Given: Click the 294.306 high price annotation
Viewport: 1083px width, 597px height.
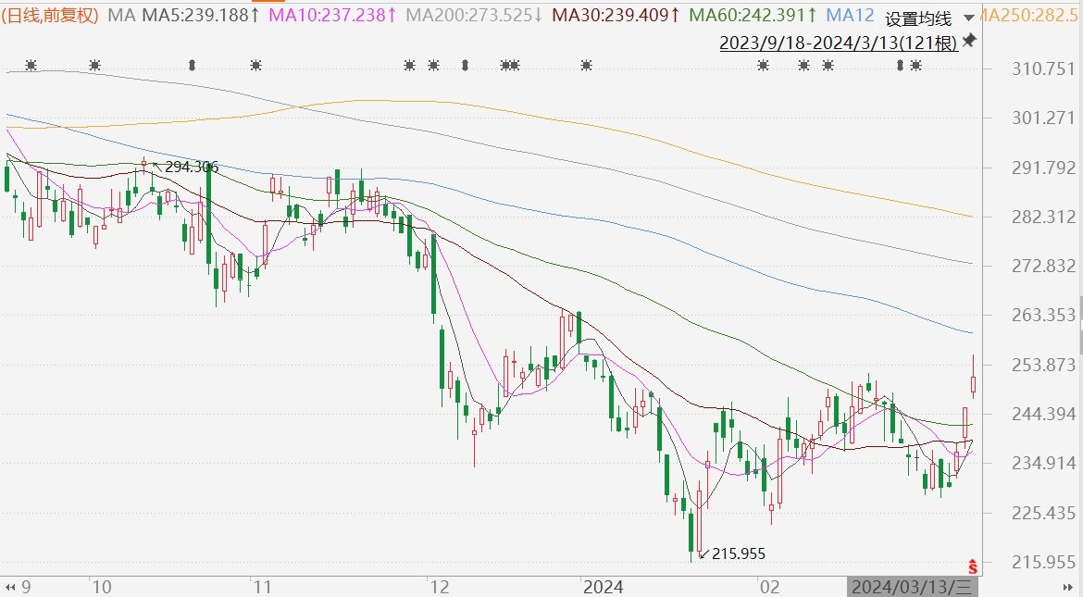Looking at the screenshot, I should [x=192, y=167].
